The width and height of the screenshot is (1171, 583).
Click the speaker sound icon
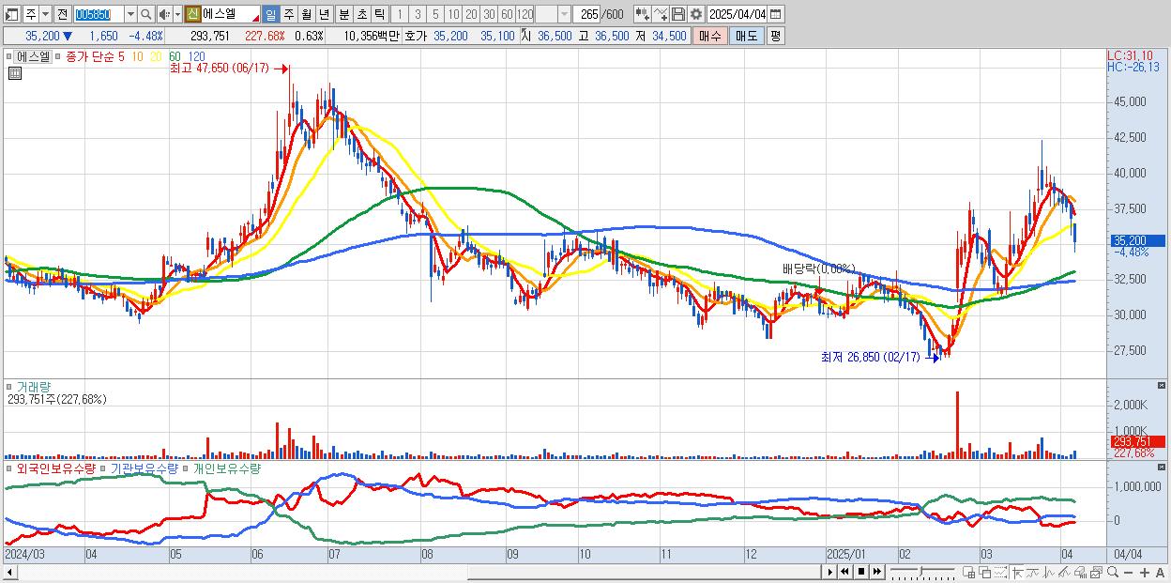tap(164, 14)
